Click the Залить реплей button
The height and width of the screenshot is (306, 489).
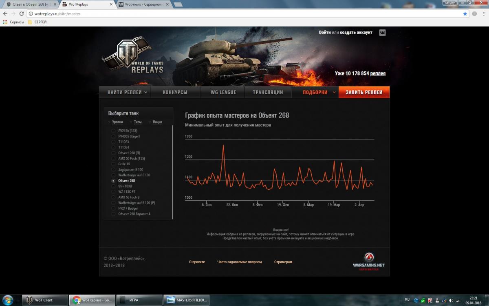click(364, 92)
